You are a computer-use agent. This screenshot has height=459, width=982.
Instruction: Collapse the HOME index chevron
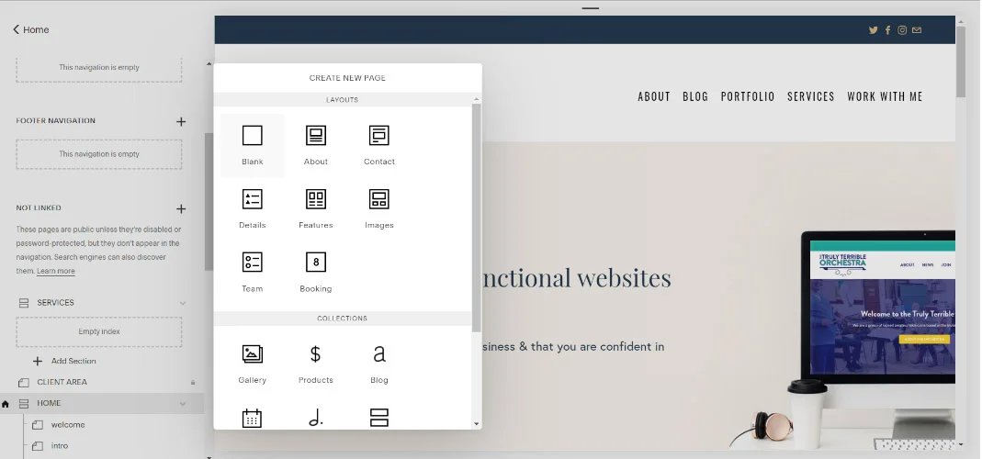coord(183,404)
